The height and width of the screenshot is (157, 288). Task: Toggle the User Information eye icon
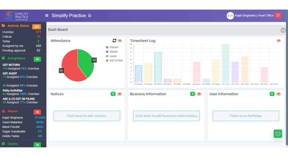[278, 94]
